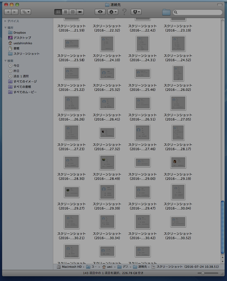Image resolution: width=227 pixels, height=281 pixels.
Task: Click the question mark help icon
Action: tap(124, 12)
